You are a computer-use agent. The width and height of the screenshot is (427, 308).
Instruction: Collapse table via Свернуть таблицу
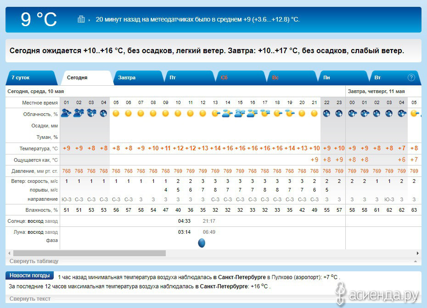(34, 261)
